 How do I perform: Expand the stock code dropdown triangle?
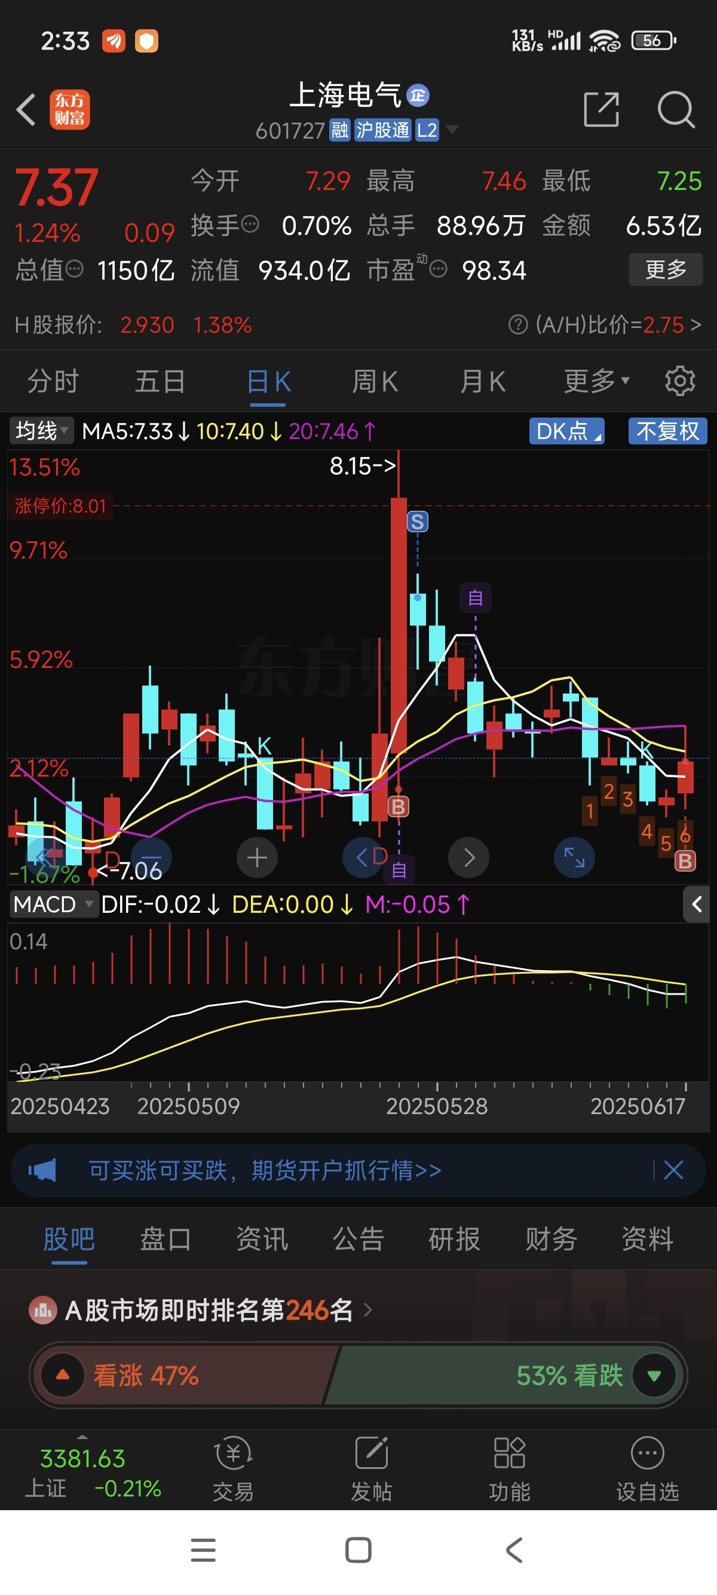pyautogui.click(x=452, y=130)
